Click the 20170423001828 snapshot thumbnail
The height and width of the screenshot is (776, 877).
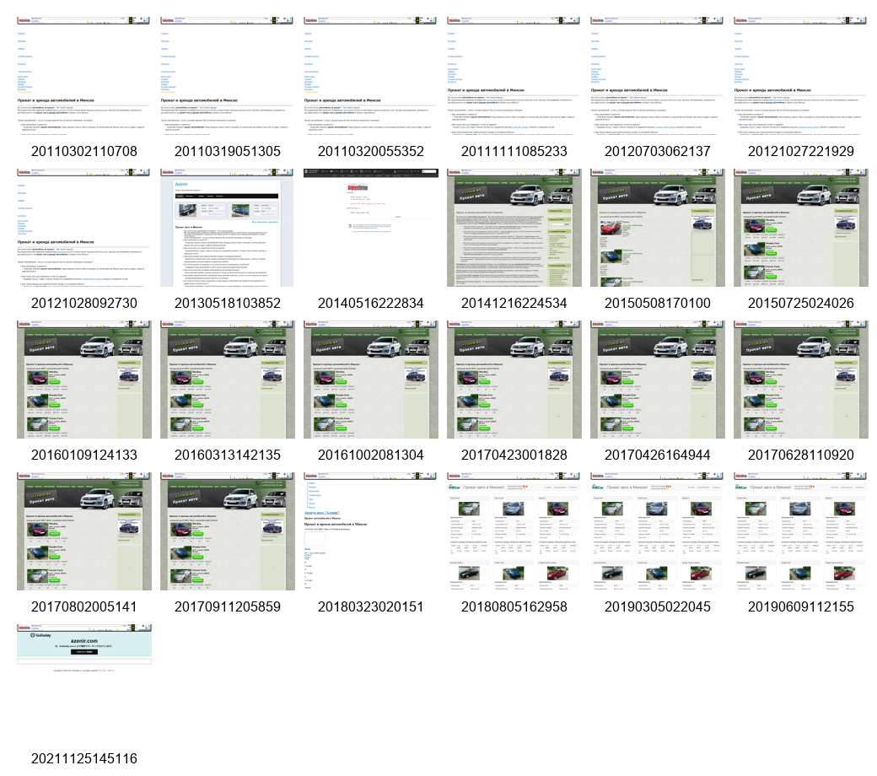pos(514,380)
